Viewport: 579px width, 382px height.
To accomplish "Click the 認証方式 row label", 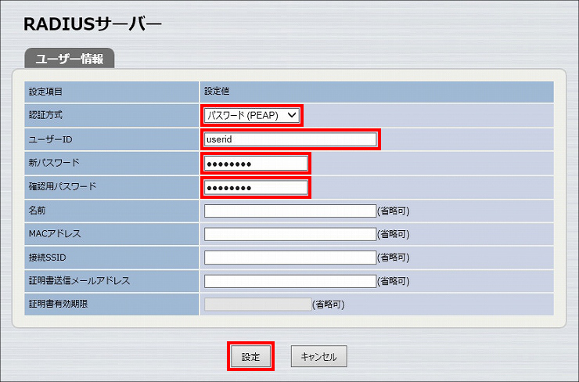I will point(46,115).
